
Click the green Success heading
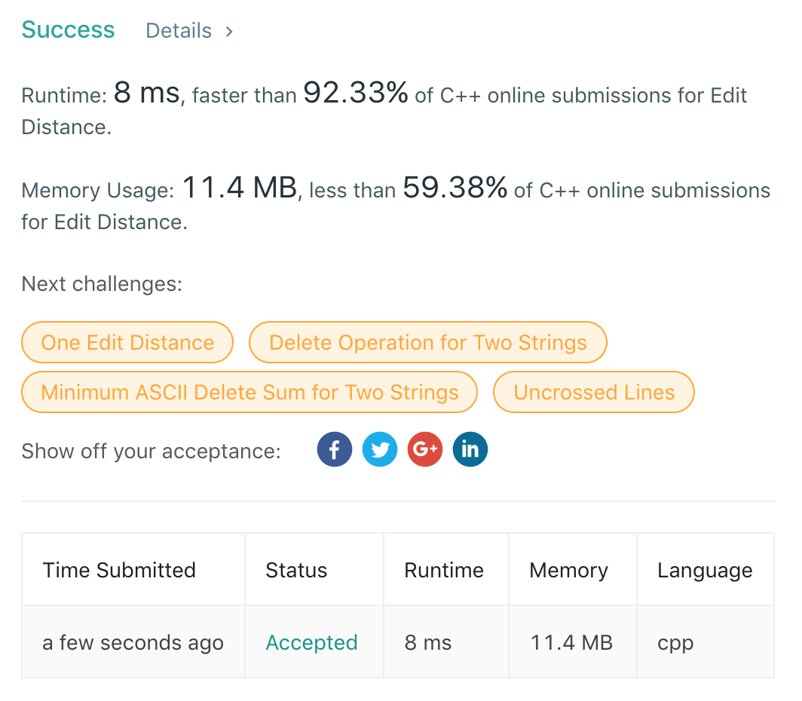tap(68, 30)
